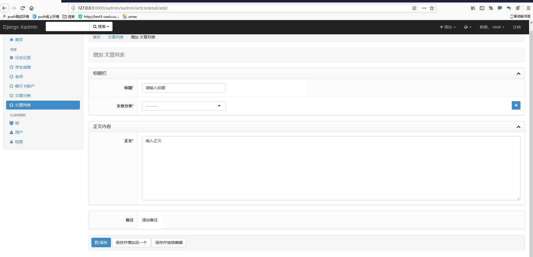The width and height of the screenshot is (533, 257).
Task: Open the browser library icon
Action: click(x=473, y=8)
